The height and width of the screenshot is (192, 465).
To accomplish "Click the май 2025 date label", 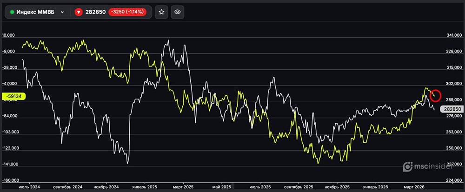I will click(x=222, y=187).
